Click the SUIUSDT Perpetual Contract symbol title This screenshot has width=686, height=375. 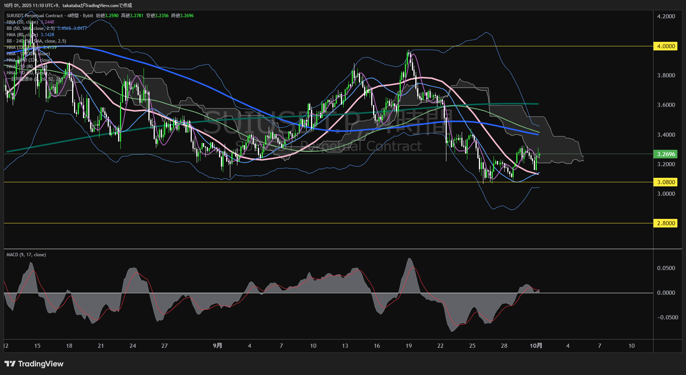34,16
